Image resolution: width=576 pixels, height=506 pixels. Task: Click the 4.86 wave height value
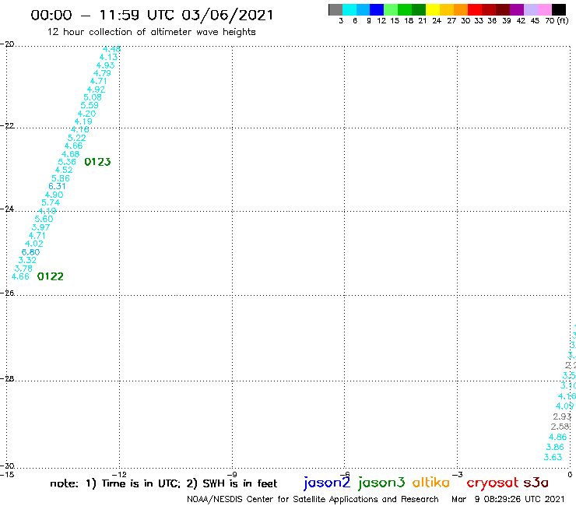click(x=557, y=437)
